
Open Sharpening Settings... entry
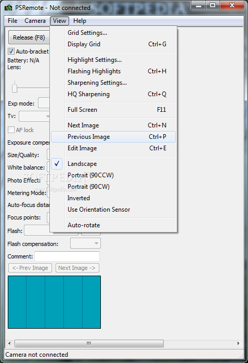pyautogui.click(x=113, y=83)
